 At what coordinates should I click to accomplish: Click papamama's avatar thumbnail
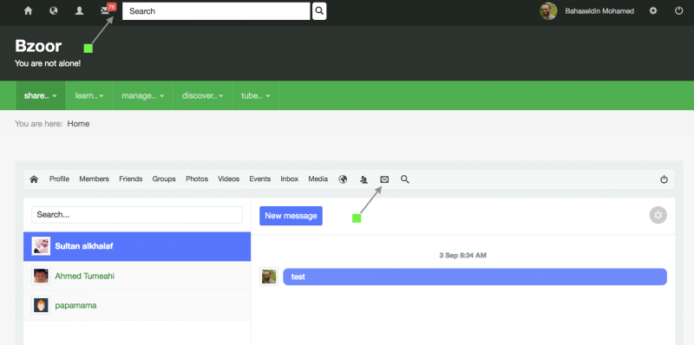(41, 305)
